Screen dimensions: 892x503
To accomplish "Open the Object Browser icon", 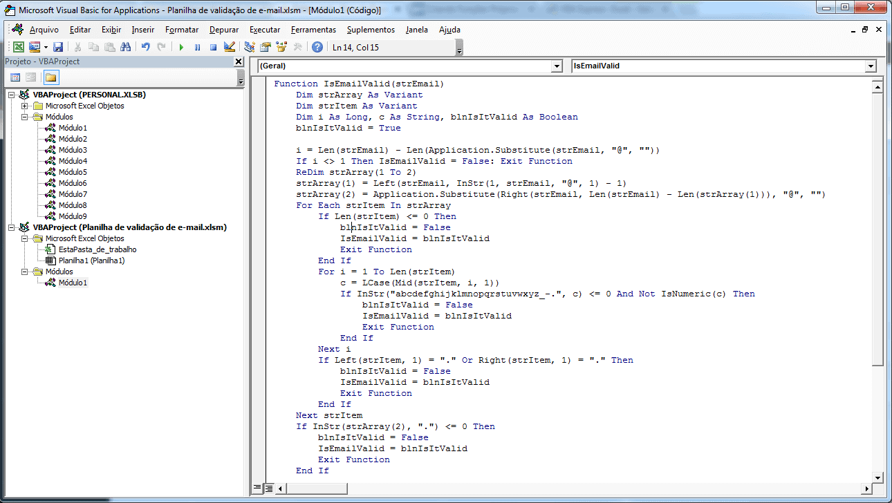I will coord(281,47).
